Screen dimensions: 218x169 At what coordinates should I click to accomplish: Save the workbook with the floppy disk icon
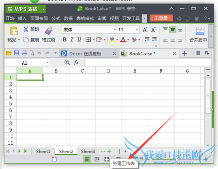[x=17, y=53]
